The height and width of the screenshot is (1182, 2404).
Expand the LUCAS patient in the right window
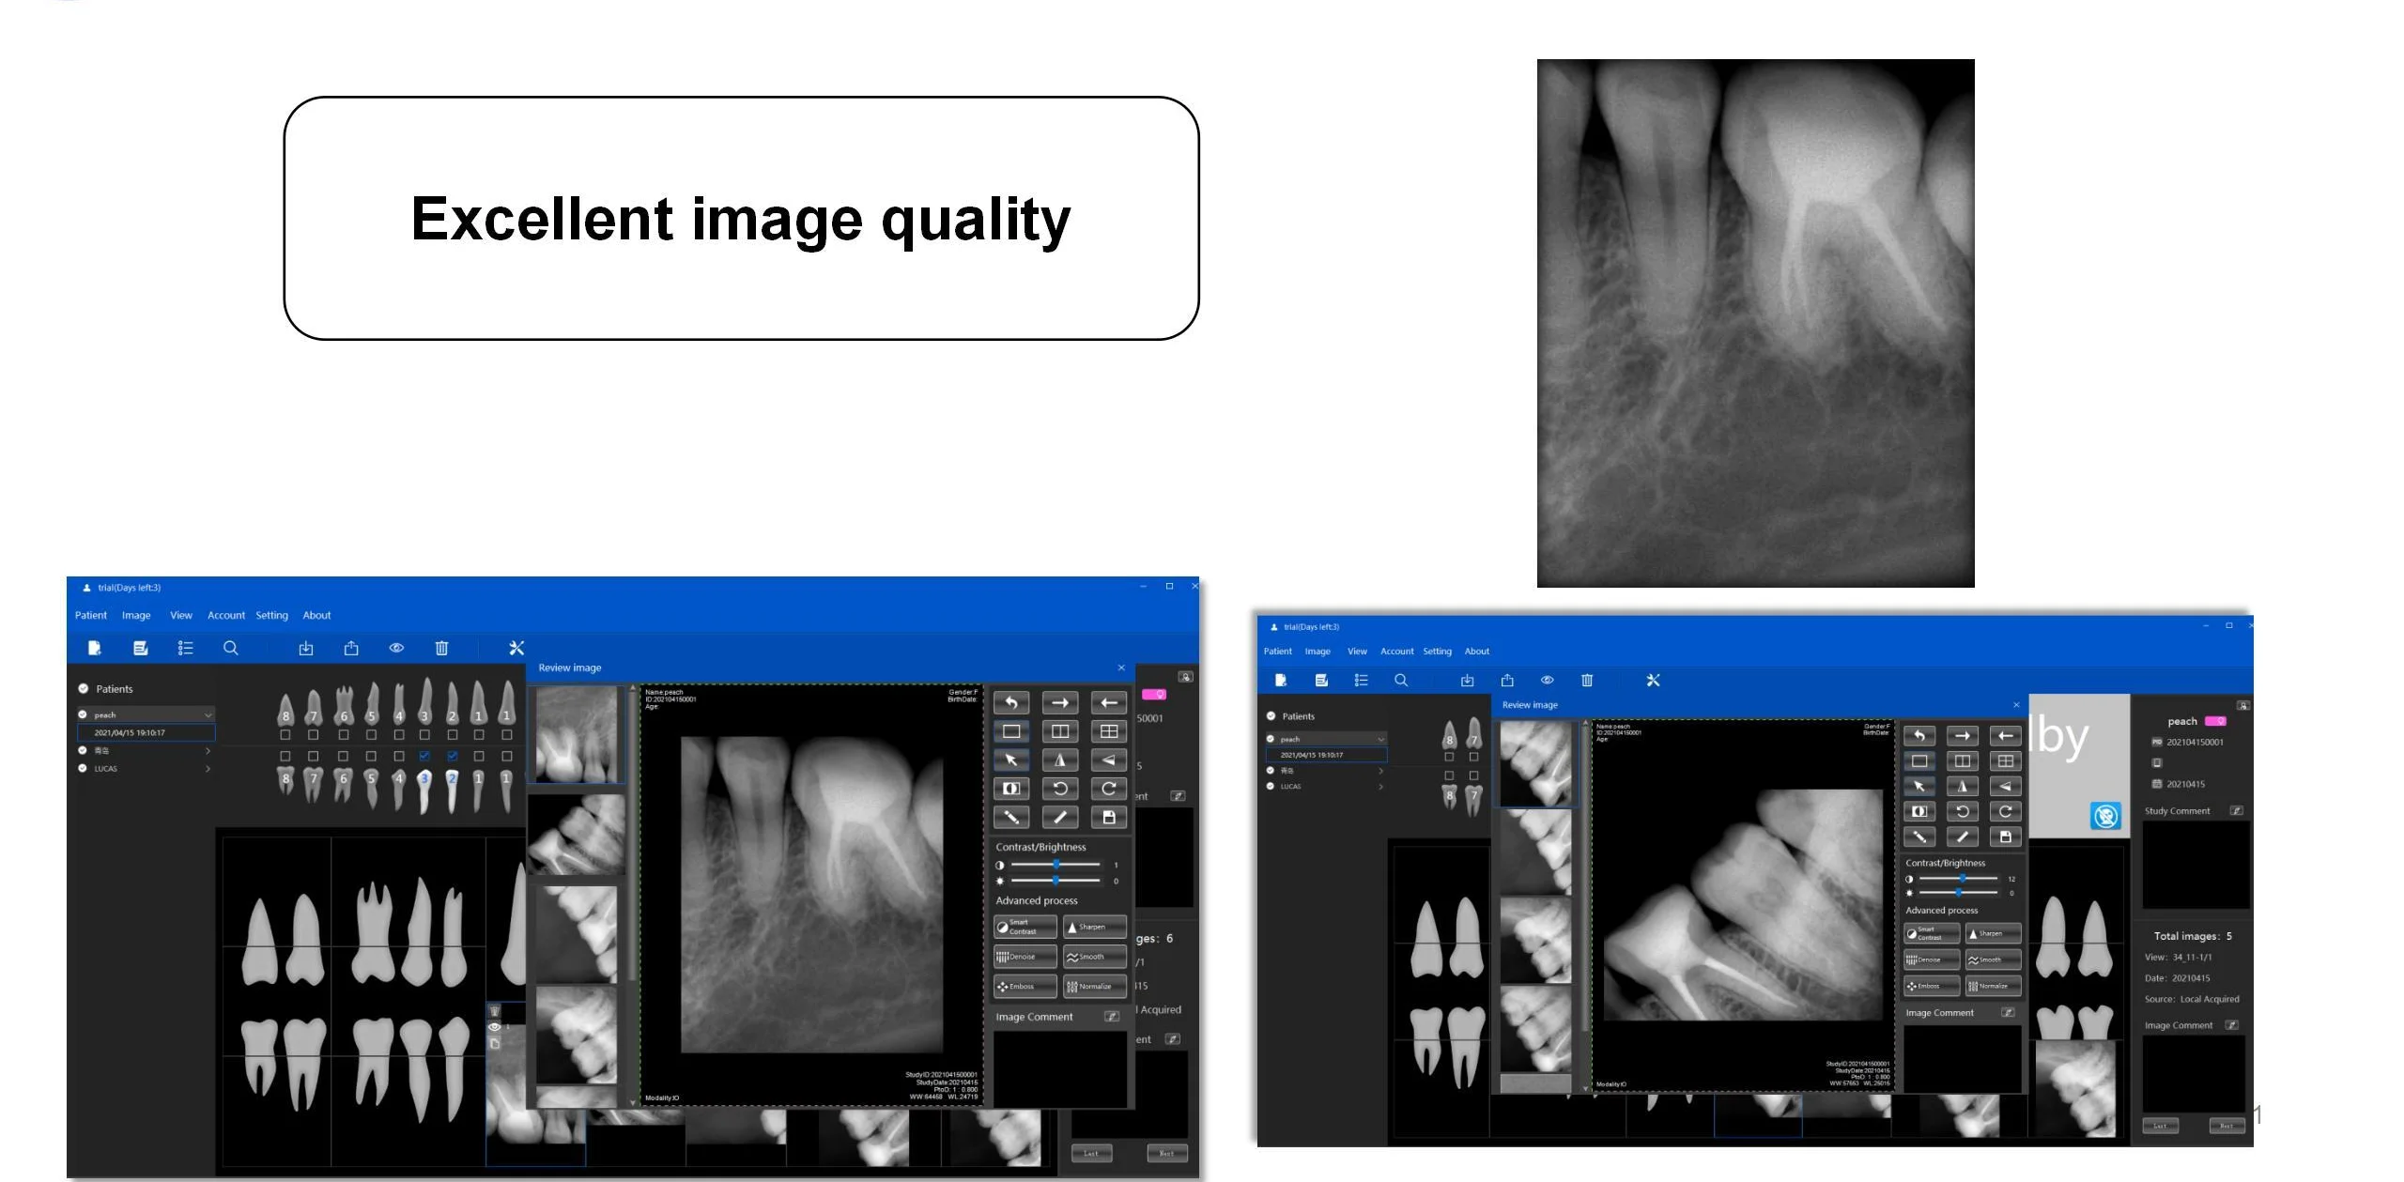coord(1380,787)
